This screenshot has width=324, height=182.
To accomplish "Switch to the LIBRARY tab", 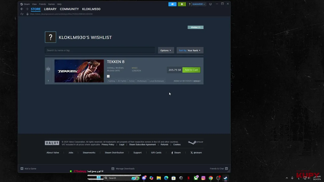I will click(50, 9).
